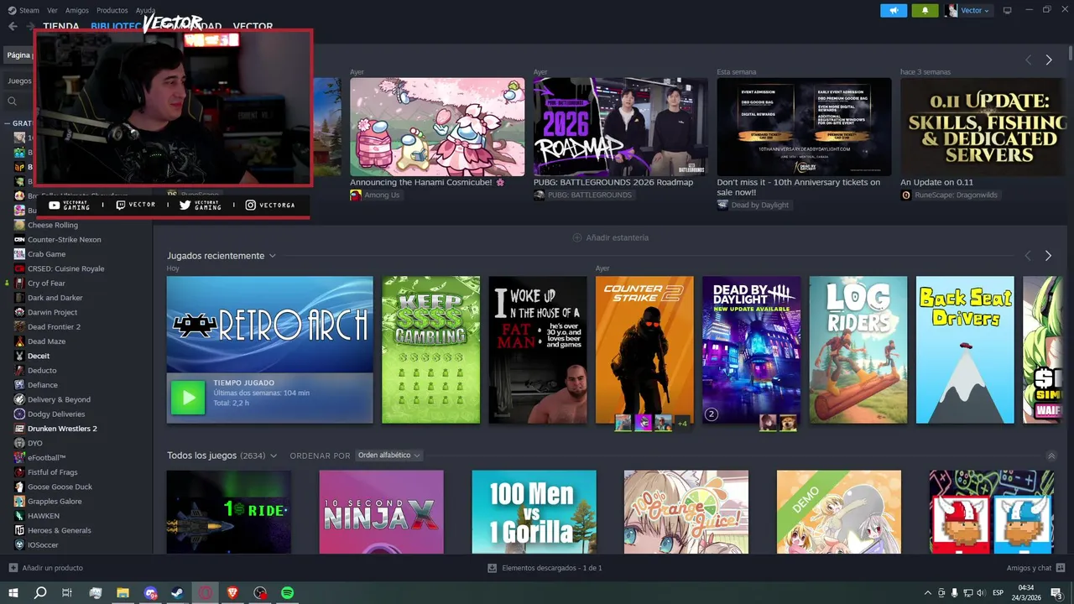Open the Counter-Strike 2 game cover
The image size is (1074, 604).
click(644, 350)
